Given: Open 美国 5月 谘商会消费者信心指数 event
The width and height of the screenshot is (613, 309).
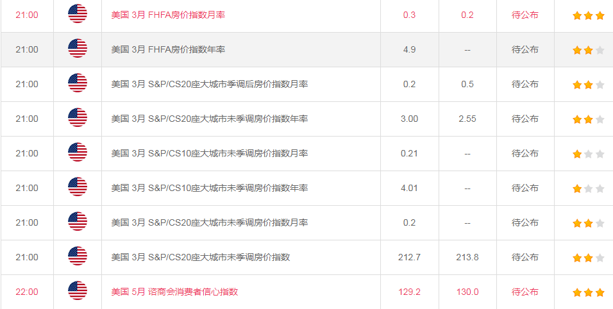Looking at the screenshot, I should point(175,292).
